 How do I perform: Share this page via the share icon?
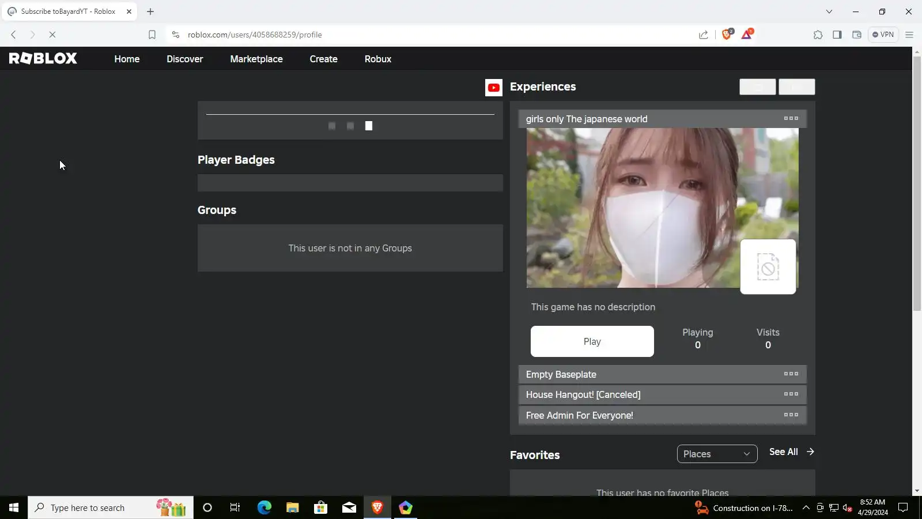pyautogui.click(x=704, y=35)
